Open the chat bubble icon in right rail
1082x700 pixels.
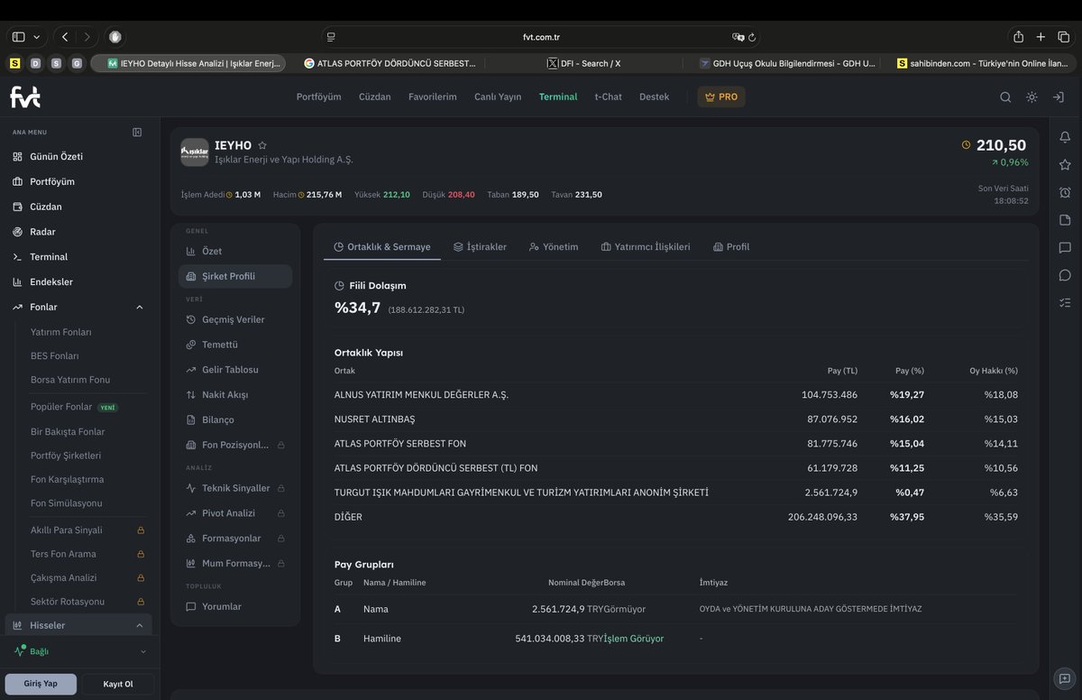point(1065,275)
